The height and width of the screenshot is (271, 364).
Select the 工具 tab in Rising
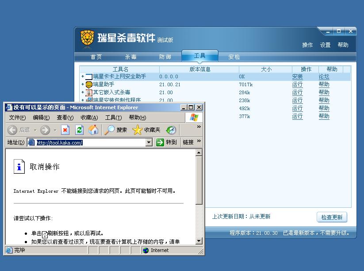pos(199,56)
